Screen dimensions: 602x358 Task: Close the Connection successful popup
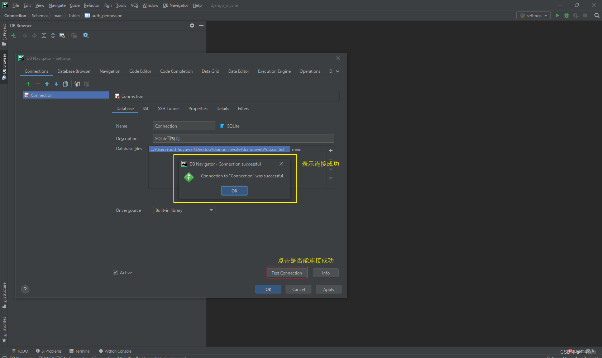(x=281, y=164)
